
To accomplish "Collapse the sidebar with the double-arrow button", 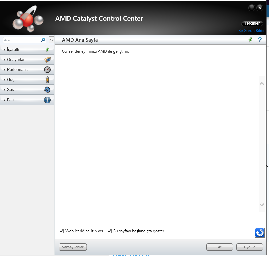I will (x=51, y=40).
